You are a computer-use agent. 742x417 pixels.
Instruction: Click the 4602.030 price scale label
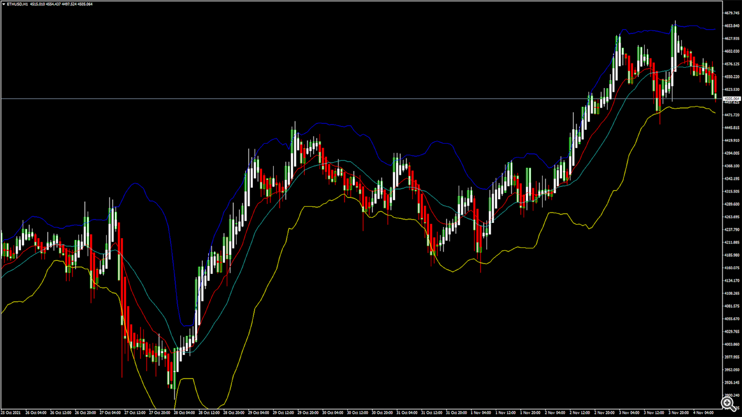[x=732, y=51]
